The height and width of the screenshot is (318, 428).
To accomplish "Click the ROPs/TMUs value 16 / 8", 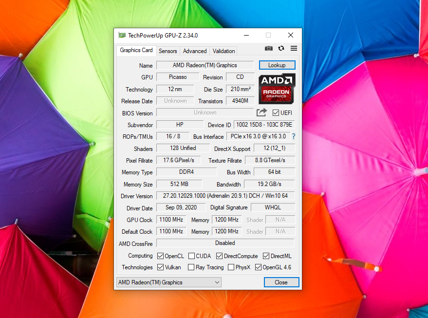I will [173, 136].
